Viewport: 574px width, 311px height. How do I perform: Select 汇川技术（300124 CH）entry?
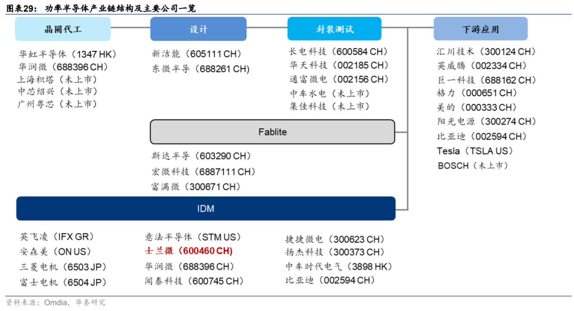pos(486,52)
